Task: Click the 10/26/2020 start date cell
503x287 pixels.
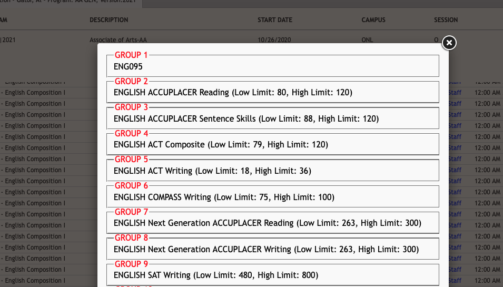Action: click(274, 40)
